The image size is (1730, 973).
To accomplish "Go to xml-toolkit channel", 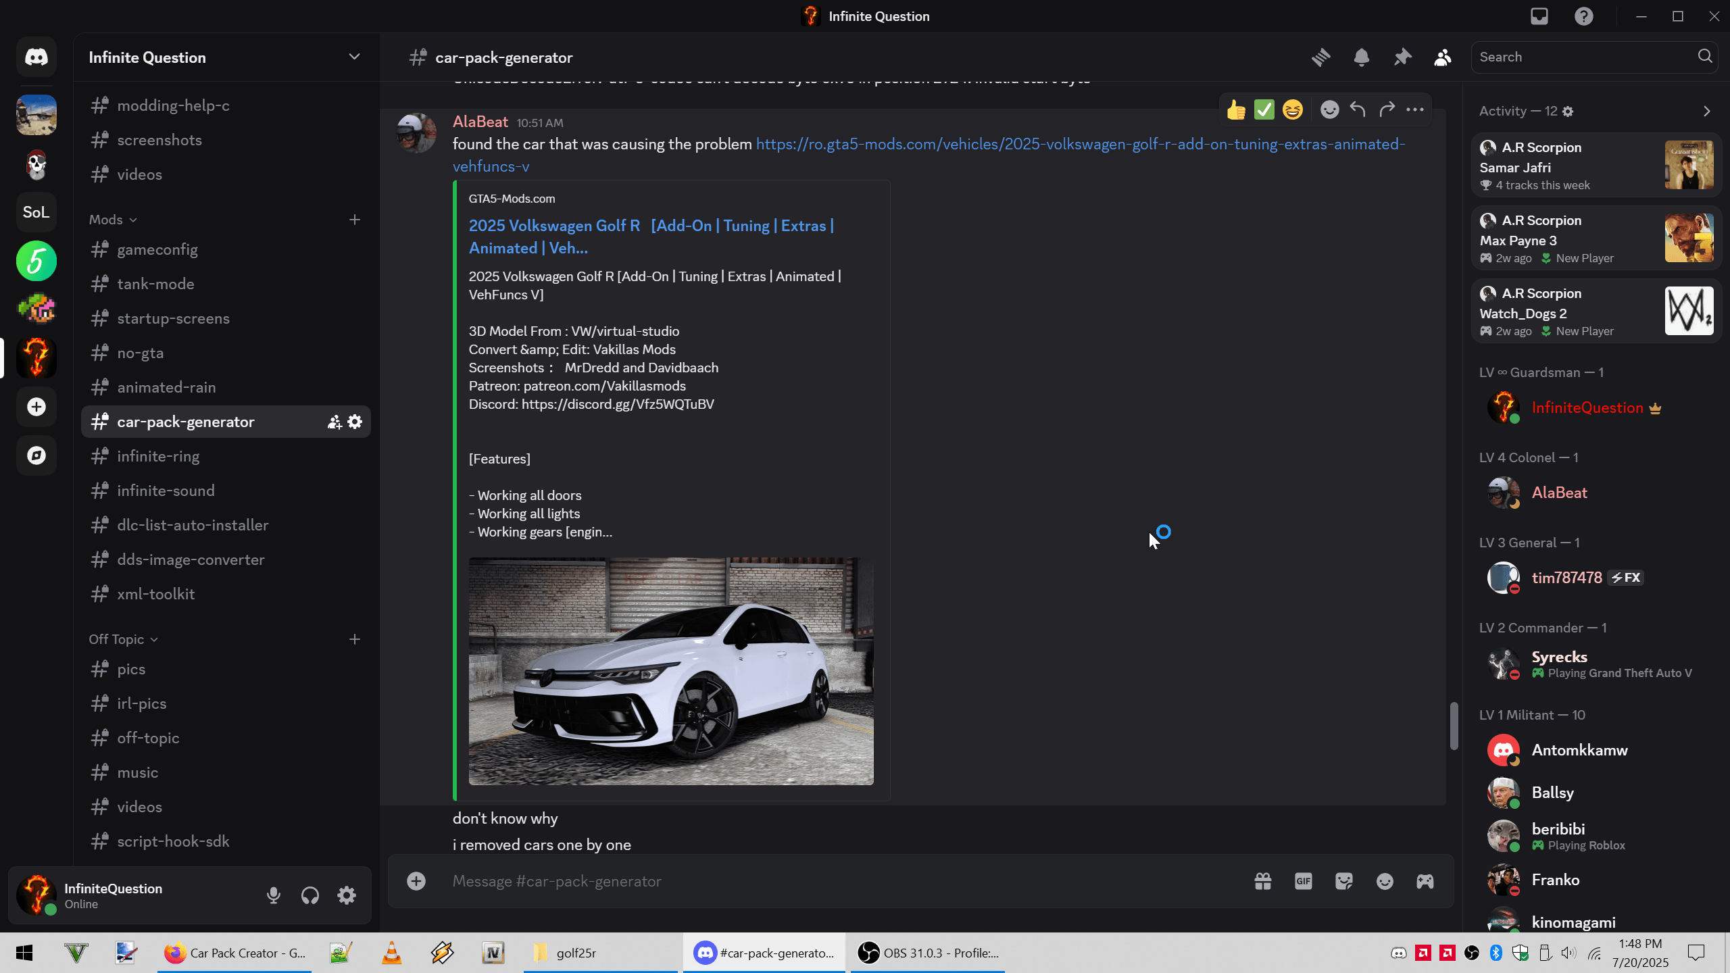I will [x=226, y=595].
